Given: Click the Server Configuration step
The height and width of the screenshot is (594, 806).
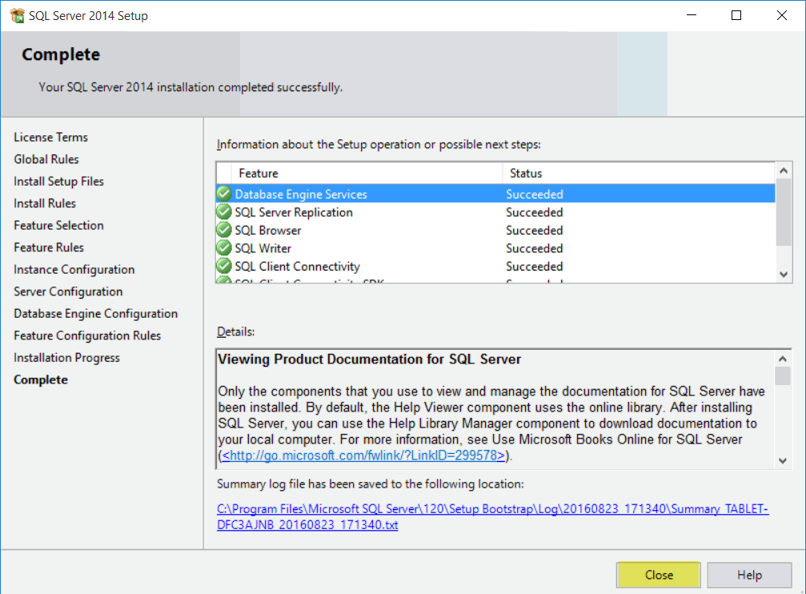Looking at the screenshot, I should [x=68, y=291].
